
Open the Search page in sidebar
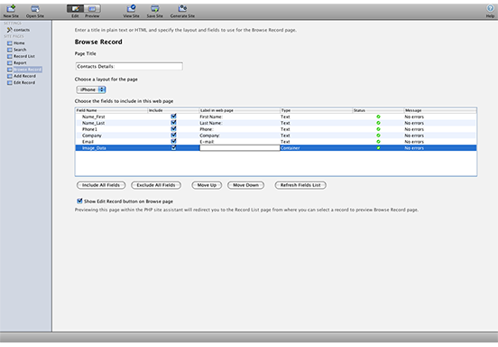point(17,50)
